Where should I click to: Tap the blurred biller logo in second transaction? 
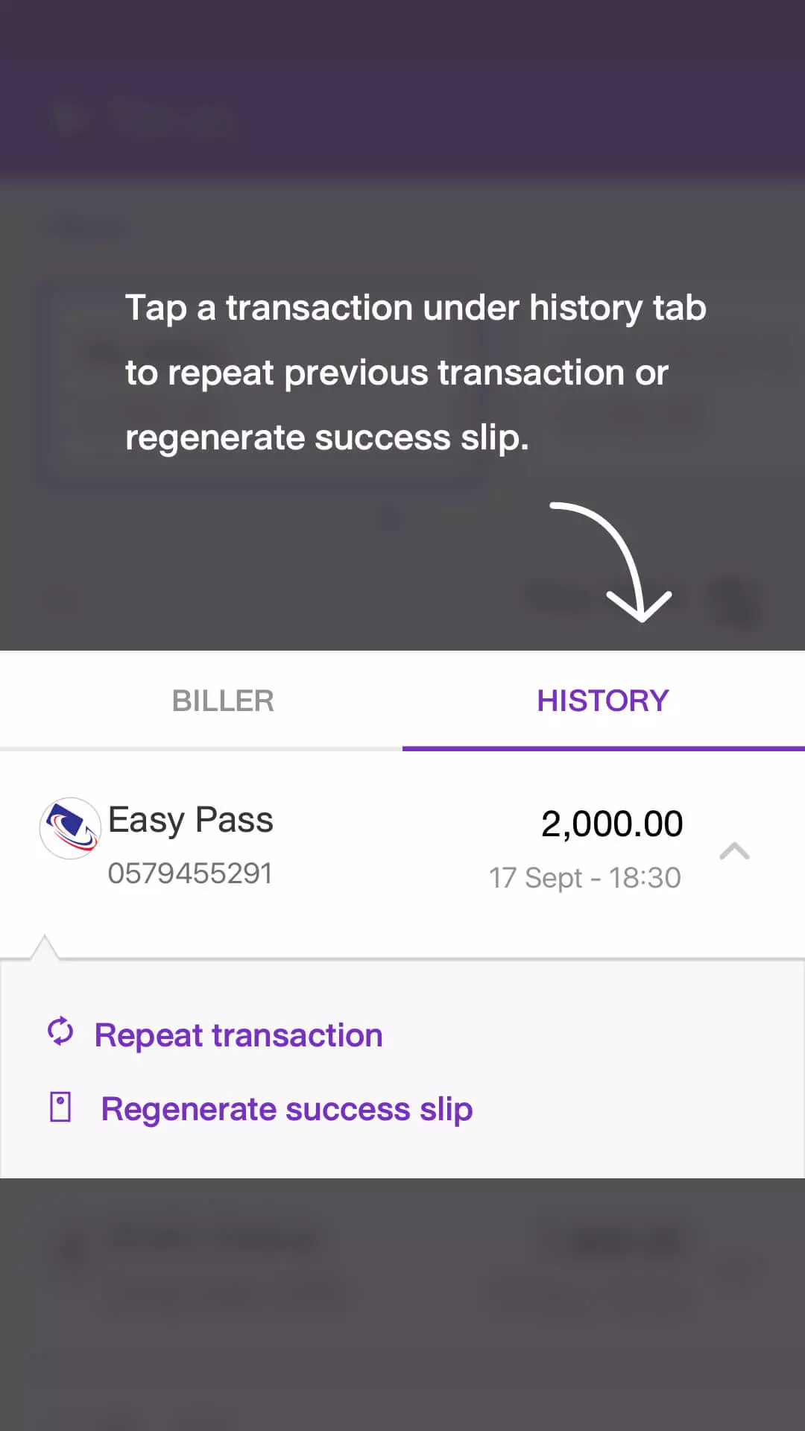click(75, 1252)
